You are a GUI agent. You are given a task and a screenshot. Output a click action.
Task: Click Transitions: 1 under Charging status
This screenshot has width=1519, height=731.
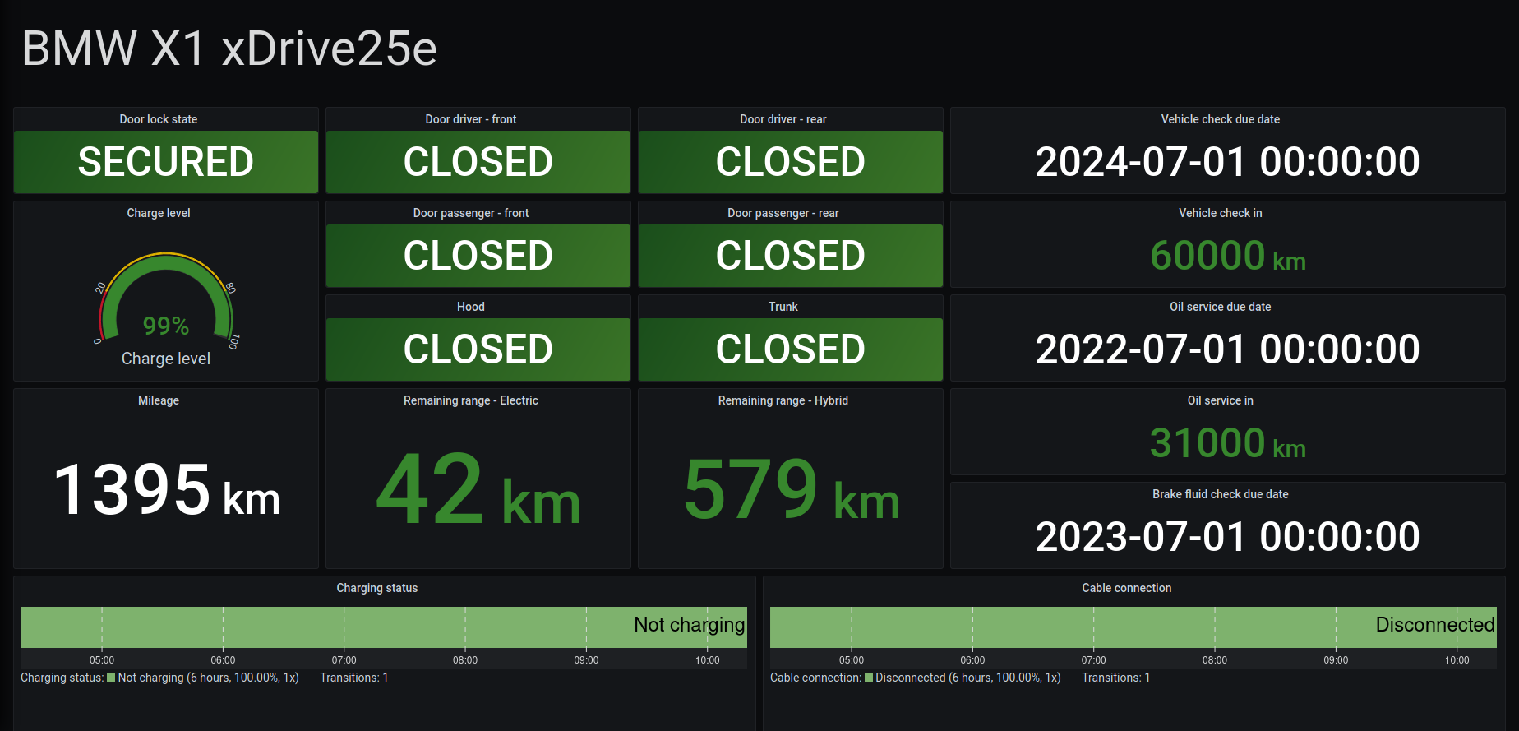pyautogui.click(x=354, y=678)
